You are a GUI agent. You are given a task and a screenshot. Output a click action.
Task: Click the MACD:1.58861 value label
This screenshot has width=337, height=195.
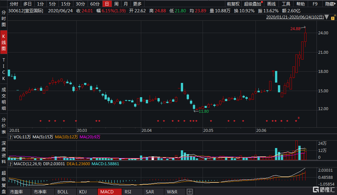105,164
